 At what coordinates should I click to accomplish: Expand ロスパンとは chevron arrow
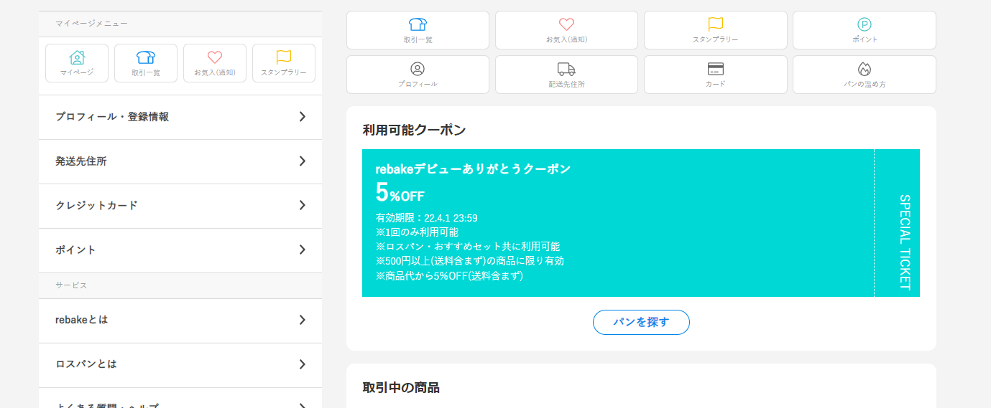[303, 364]
